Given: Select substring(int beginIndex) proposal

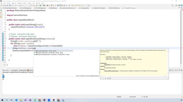Looking at the screenshot, I should [53, 51].
